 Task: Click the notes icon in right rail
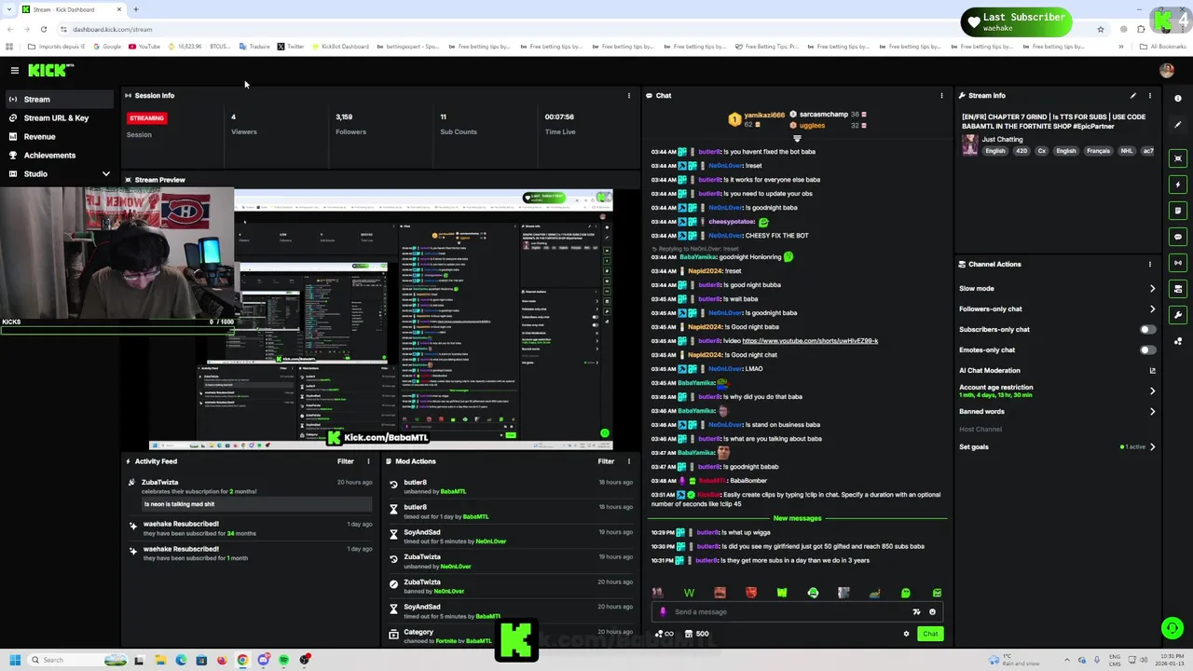pos(1178,210)
